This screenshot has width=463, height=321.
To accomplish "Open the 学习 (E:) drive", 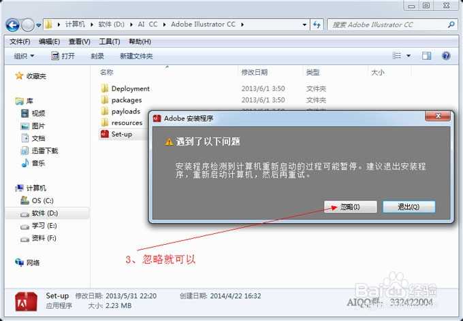I will 38,226.
